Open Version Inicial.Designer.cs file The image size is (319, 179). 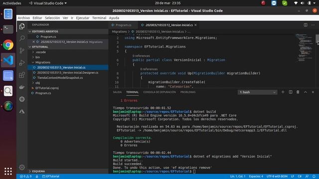[68, 73]
